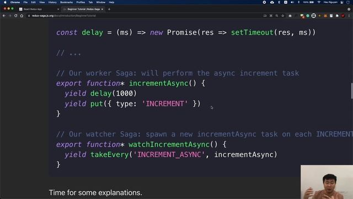This screenshot has width=353, height=199.
Task: Bookmark this page with the star icon
Action: click(x=283, y=16)
